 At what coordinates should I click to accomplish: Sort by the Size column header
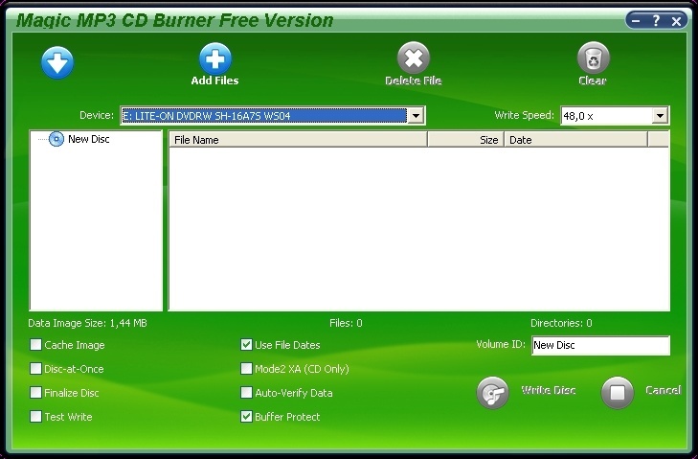(x=465, y=140)
